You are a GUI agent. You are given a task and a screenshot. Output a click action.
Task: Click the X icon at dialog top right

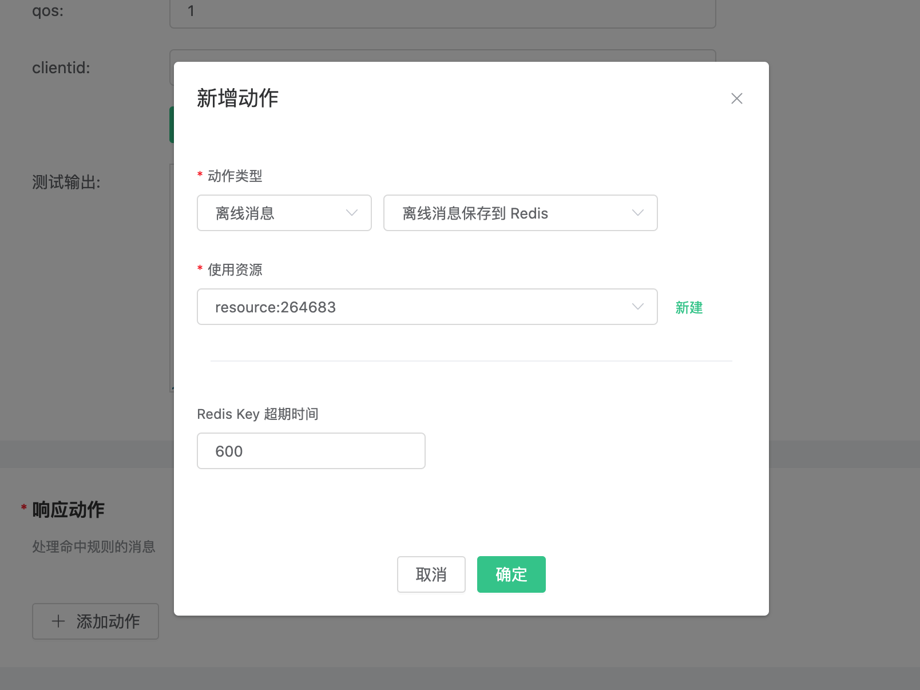coord(736,98)
